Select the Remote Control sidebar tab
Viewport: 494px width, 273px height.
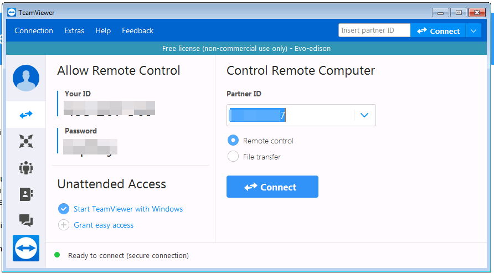26,115
